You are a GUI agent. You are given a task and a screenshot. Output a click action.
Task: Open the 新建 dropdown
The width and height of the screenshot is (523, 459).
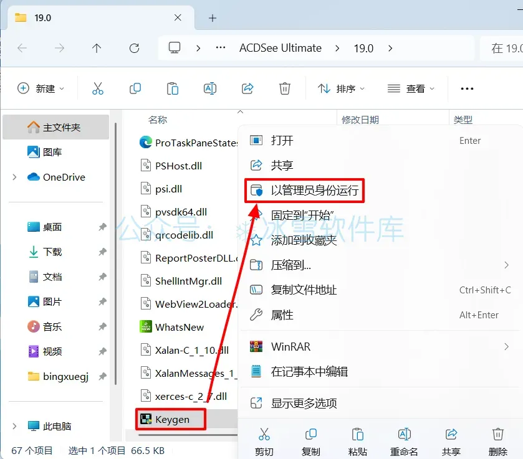point(41,88)
